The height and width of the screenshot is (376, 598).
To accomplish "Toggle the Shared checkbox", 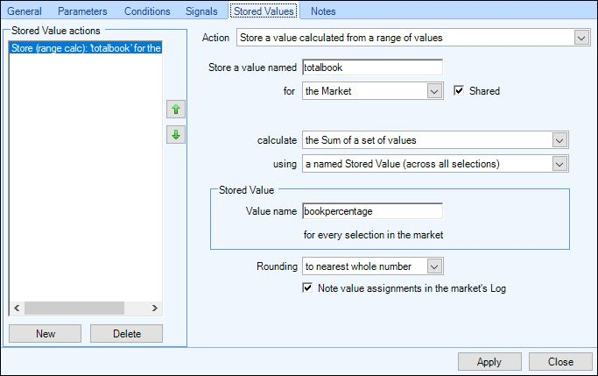I will tap(459, 91).
